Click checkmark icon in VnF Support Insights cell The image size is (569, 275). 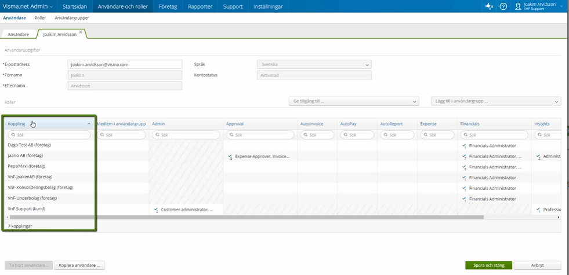[x=538, y=210]
